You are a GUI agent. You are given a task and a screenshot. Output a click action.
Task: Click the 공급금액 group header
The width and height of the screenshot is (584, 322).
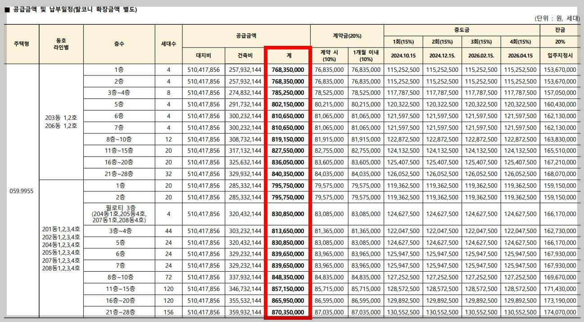tap(246, 35)
